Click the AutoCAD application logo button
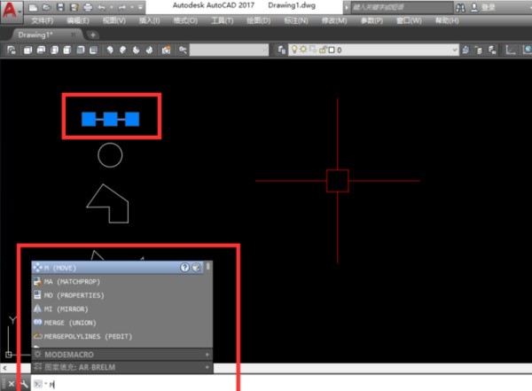532x391 pixels. 10,11
